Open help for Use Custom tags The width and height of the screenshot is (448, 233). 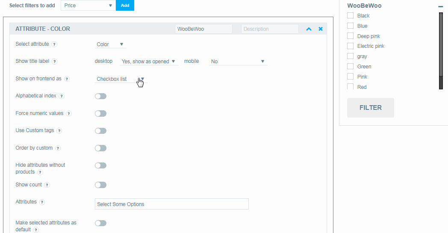click(59, 131)
